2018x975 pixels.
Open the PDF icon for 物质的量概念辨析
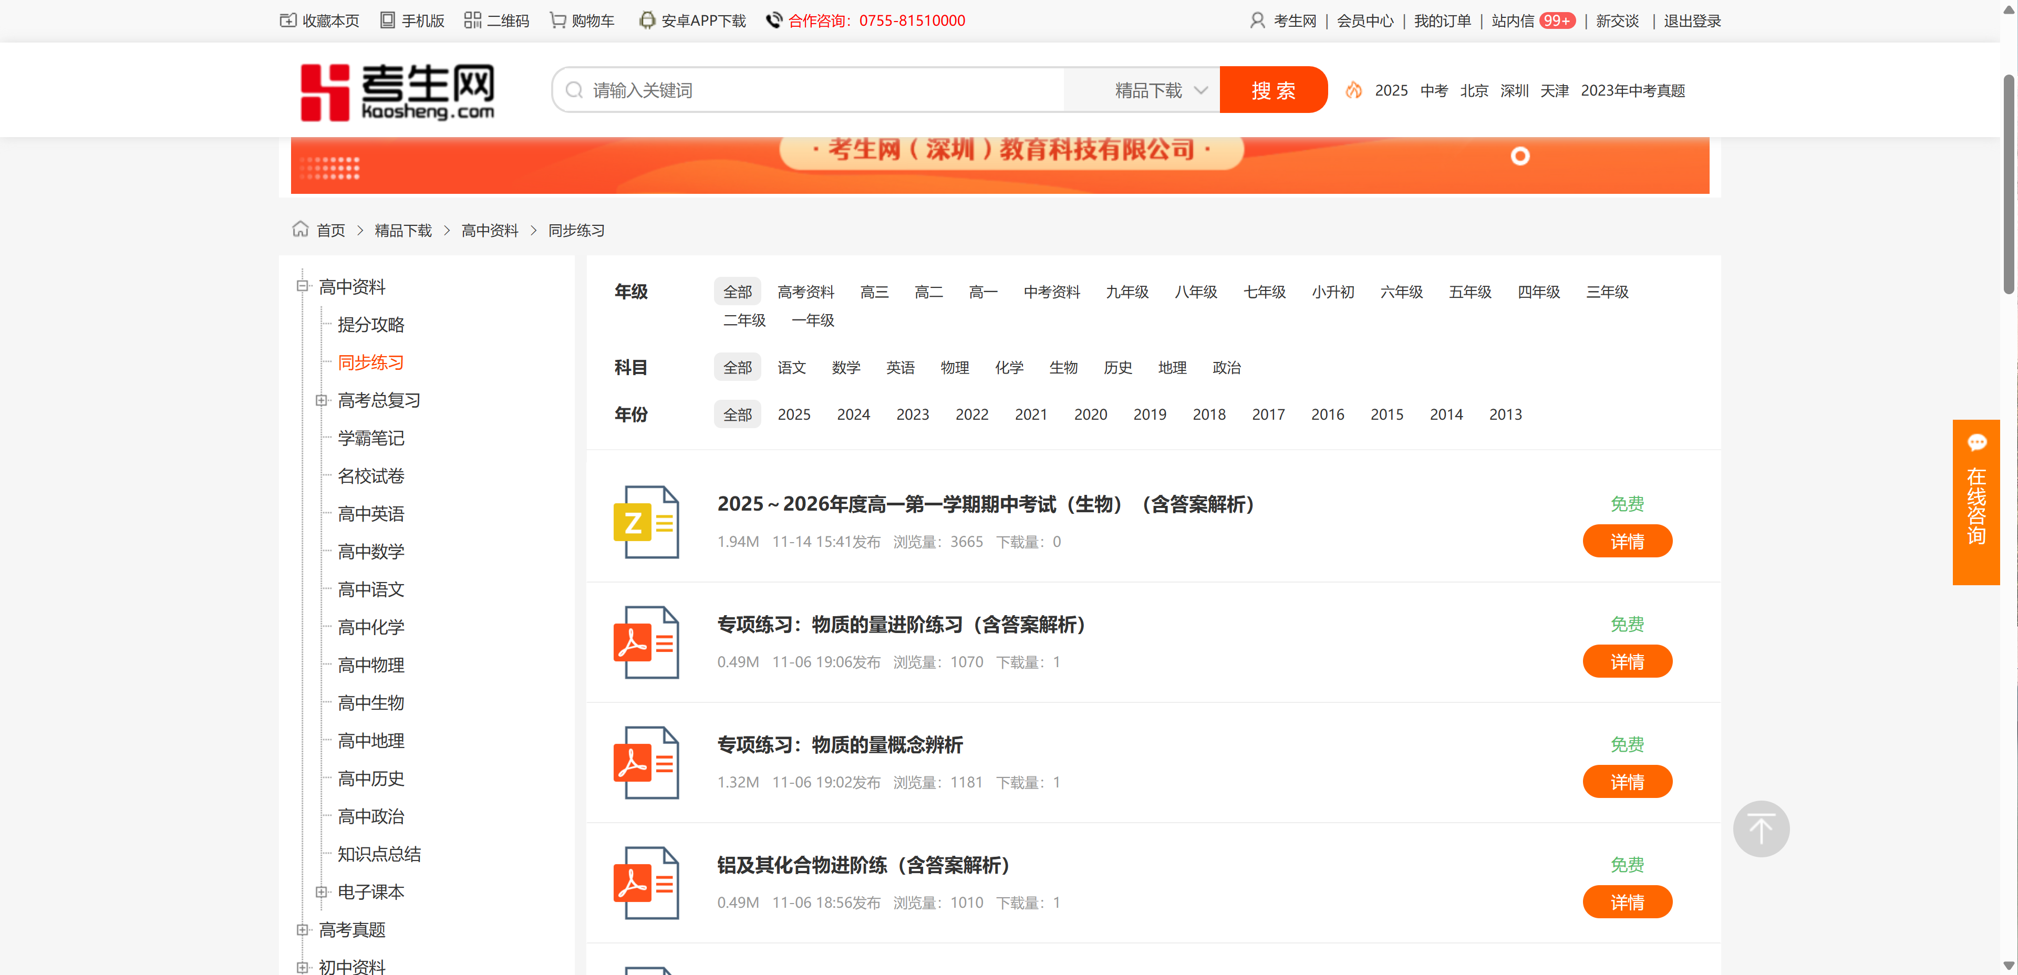pos(646,763)
